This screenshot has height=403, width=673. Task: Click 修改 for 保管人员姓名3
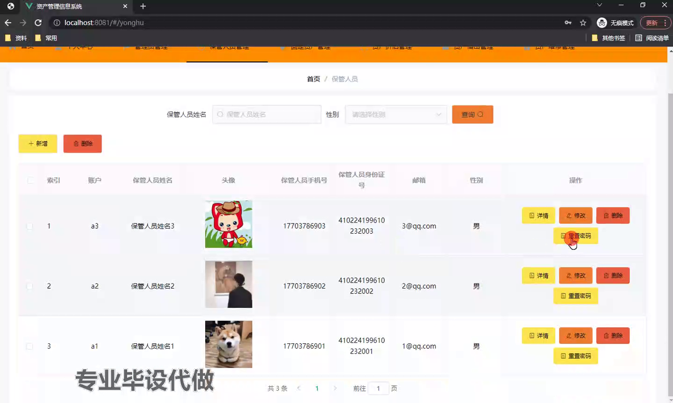point(576,215)
